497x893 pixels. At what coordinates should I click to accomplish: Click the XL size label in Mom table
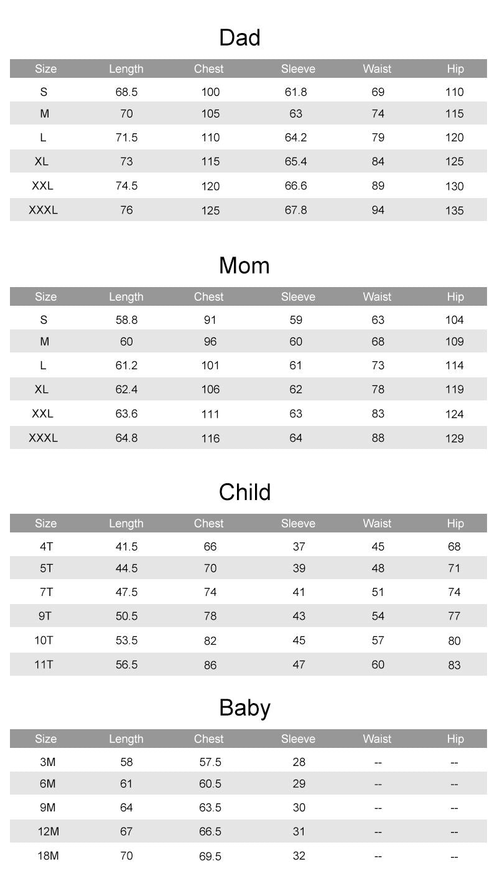click(x=42, y=390)
